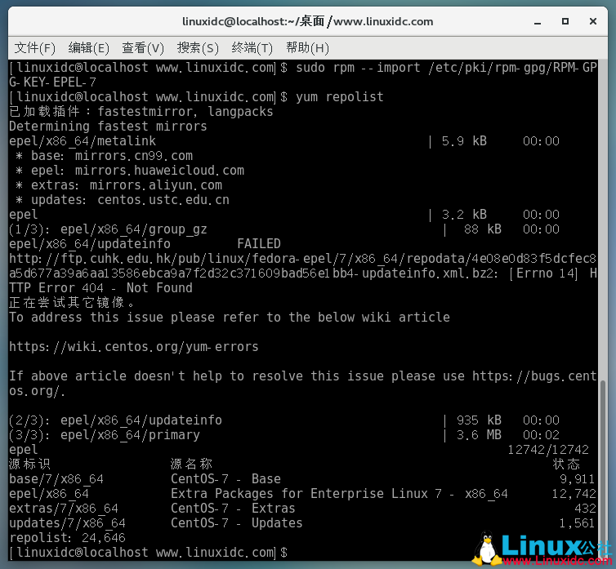
Task: Click the 432 status value
Action: pos(585,509)
